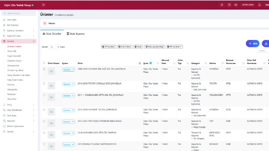The width and height of the screenshot is (269, 151).
Task: Open notifications bell icon
Action: (260, 5)
